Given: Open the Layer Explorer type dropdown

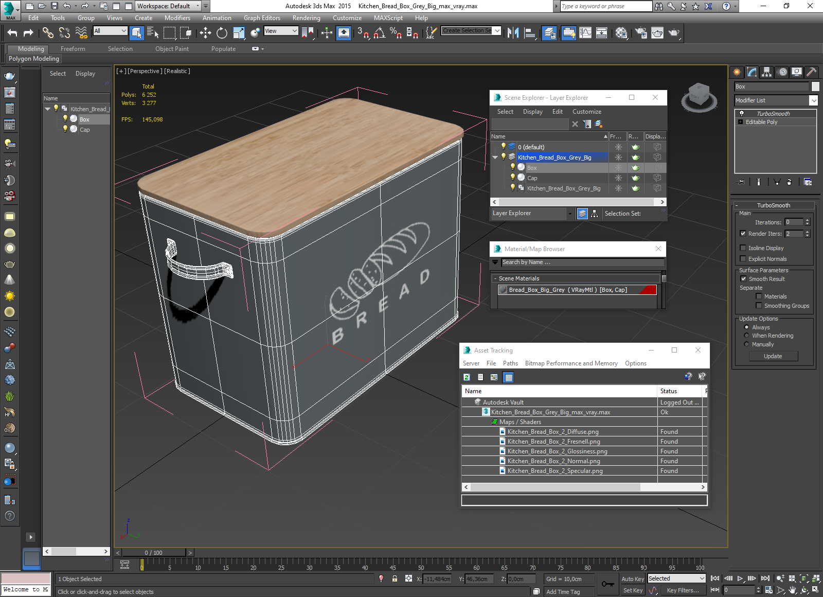Looking at the screenshot, I should pos(570,213).
